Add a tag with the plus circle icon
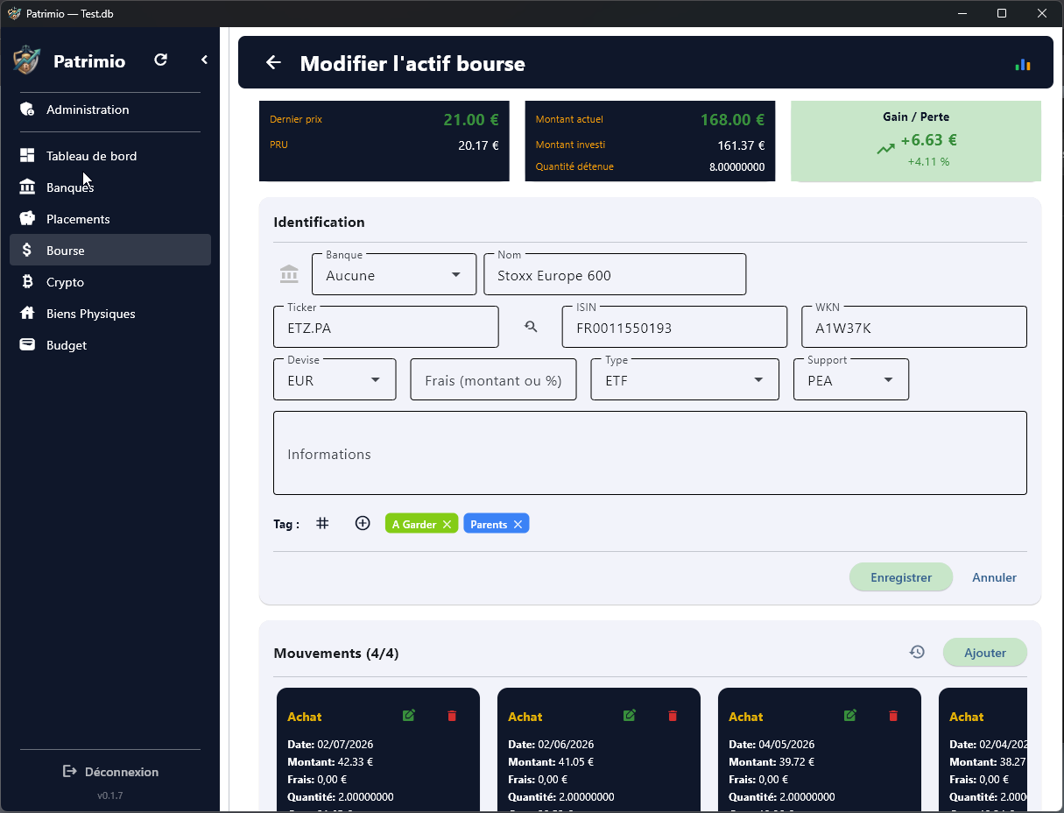Screen dimensions: 1064x813 pyautogui.click(x=363, y=523)
